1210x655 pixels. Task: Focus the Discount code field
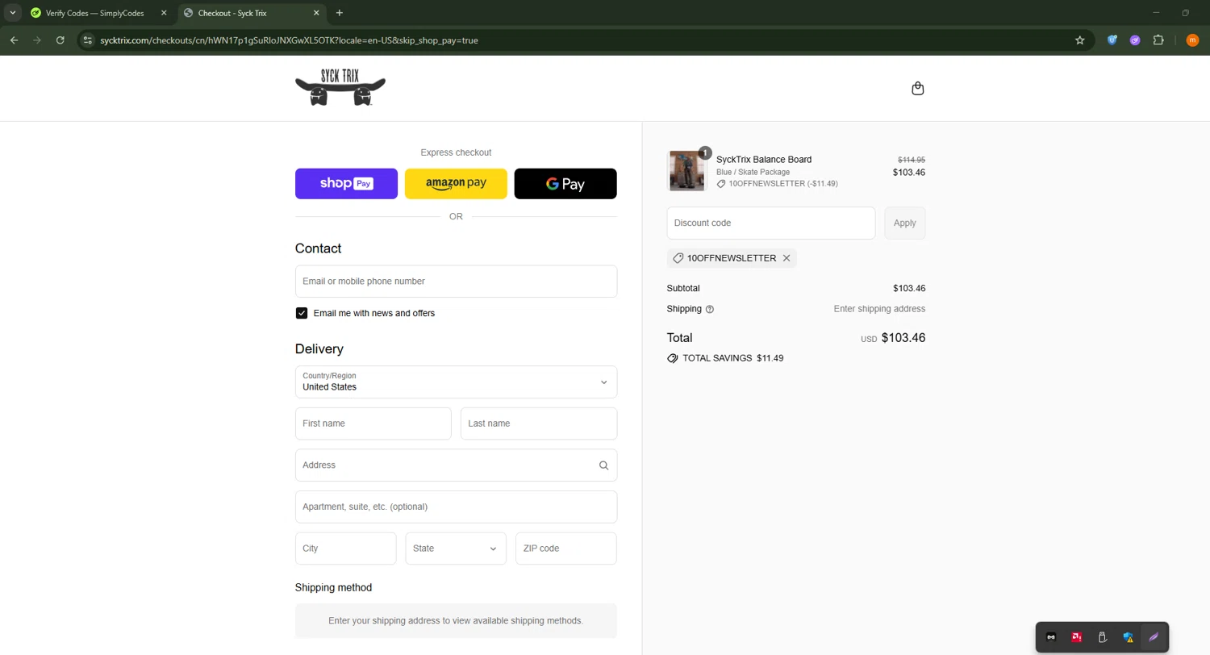[771, 223]
